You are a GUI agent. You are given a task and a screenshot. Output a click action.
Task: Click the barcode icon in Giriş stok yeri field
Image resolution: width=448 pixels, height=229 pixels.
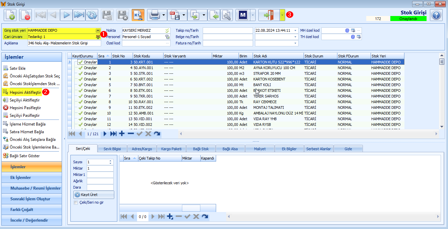(98, 30)
